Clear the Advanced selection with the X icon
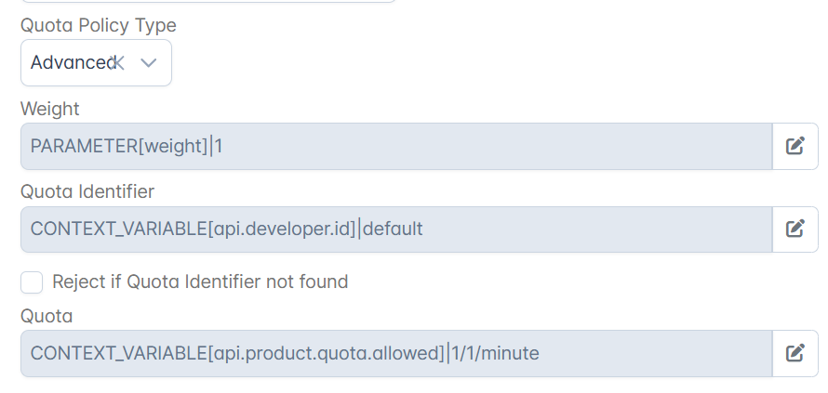828x393 pixels. click(x=118, y=63)
